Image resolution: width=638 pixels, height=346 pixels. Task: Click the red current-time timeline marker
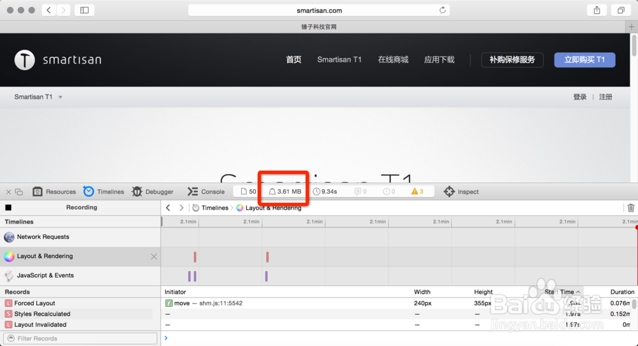point(636,227)
